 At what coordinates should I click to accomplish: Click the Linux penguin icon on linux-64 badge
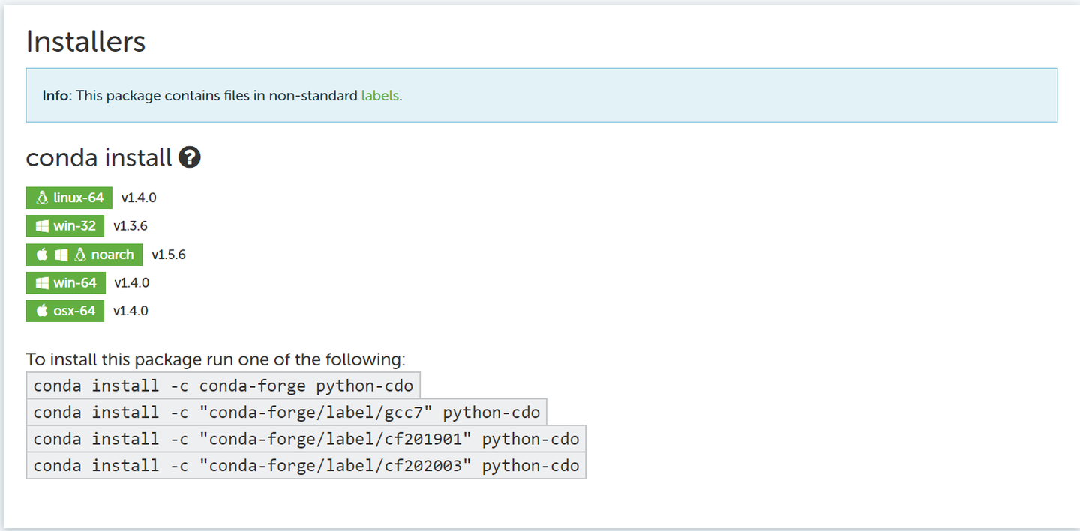[x=42, y=197]
